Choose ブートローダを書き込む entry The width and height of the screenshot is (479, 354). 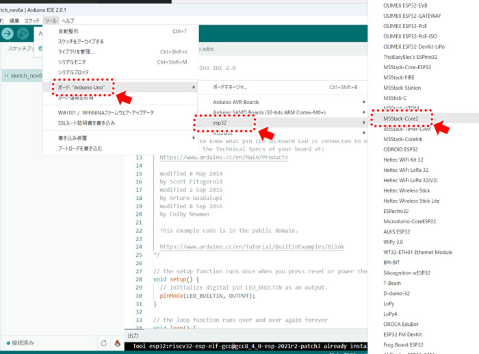point(120,149)
